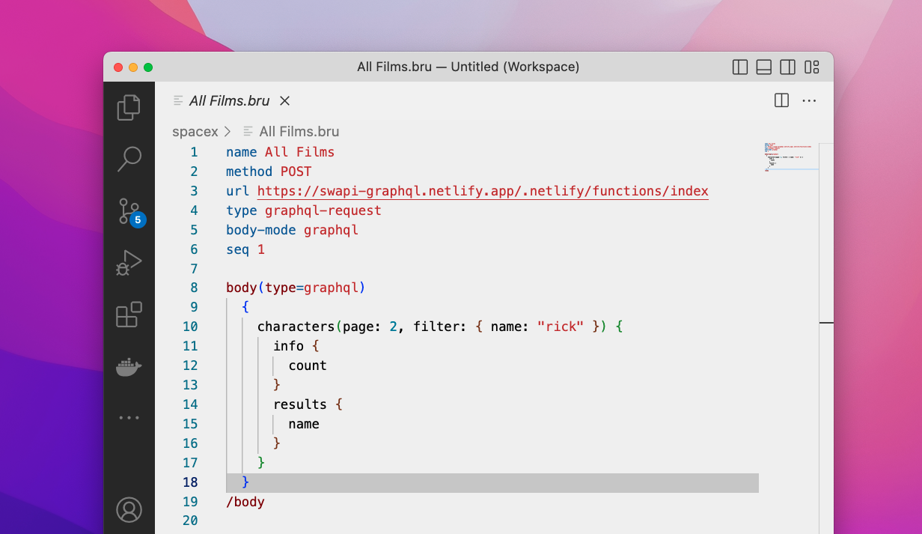Click the file icon in the editor tab
Viewport: 922px width, 534px height.
(178, 100)
